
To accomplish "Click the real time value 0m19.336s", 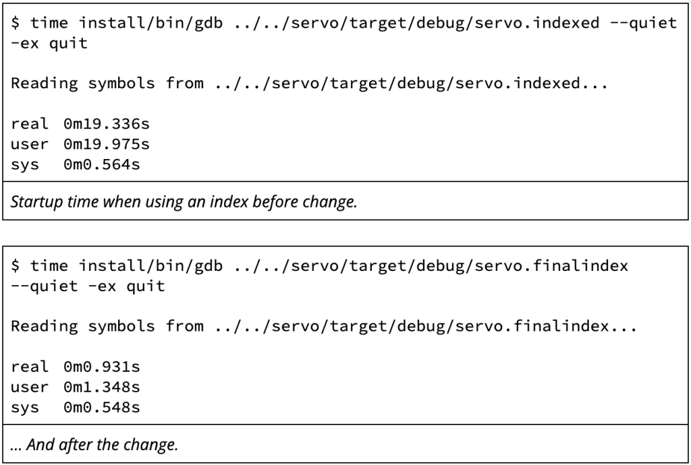I will pyautogui.click(x=103, y=124).
